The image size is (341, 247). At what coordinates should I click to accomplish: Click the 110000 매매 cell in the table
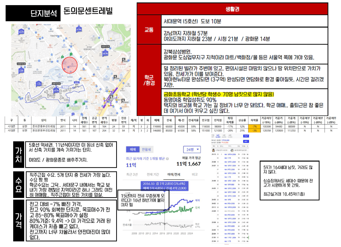pos(157,126)
